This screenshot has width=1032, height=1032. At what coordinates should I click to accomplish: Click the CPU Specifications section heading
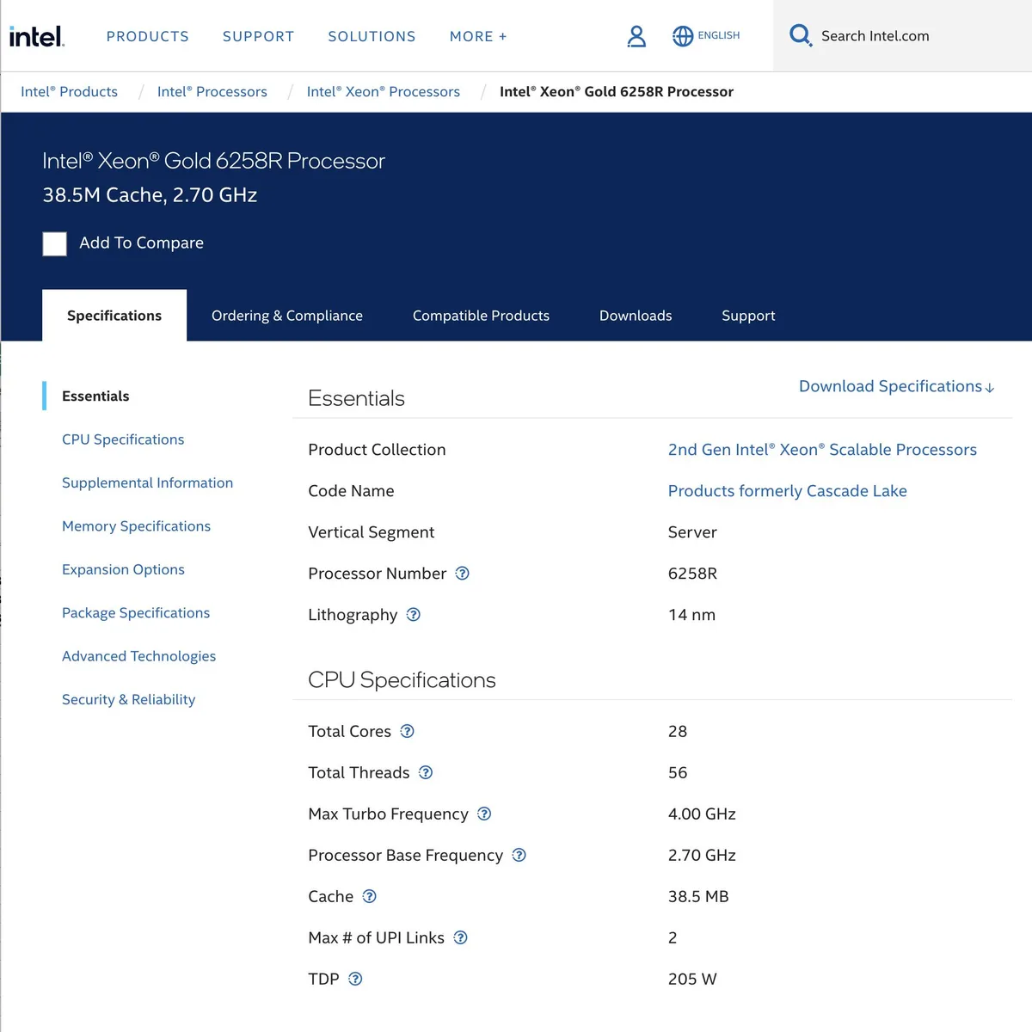tap(402, 680)
